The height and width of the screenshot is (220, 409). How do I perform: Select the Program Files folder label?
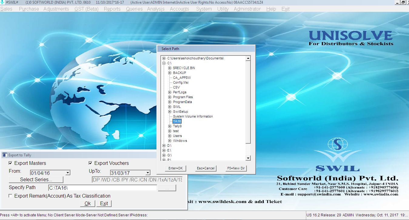pyautogui.click(x=183, y=97)
